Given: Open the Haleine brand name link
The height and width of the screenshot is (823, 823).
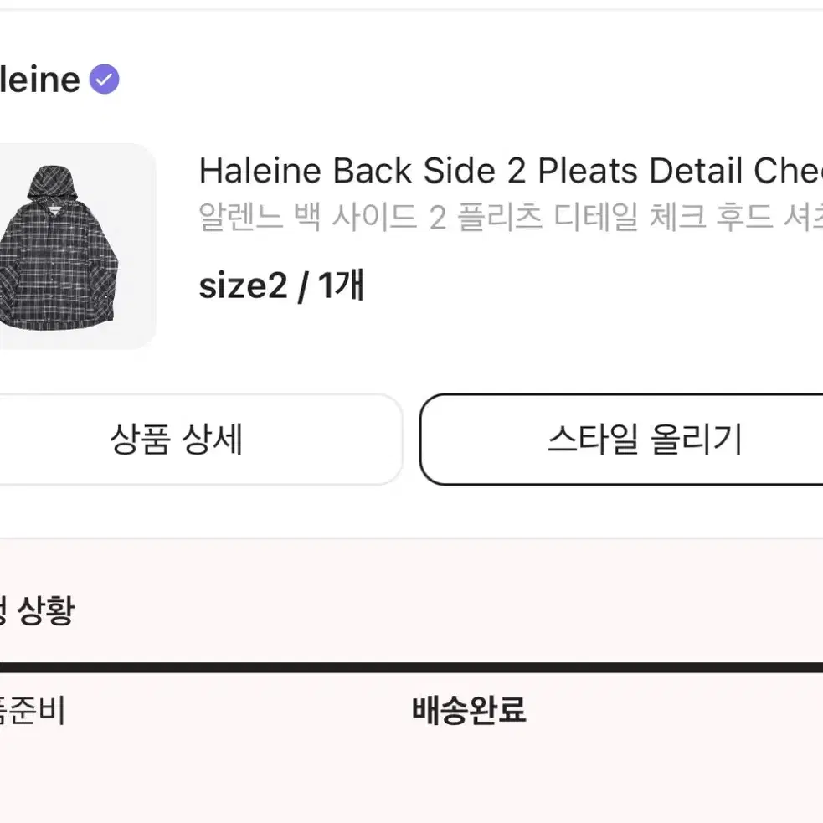Looking at the screenshot, I should 40,80.
